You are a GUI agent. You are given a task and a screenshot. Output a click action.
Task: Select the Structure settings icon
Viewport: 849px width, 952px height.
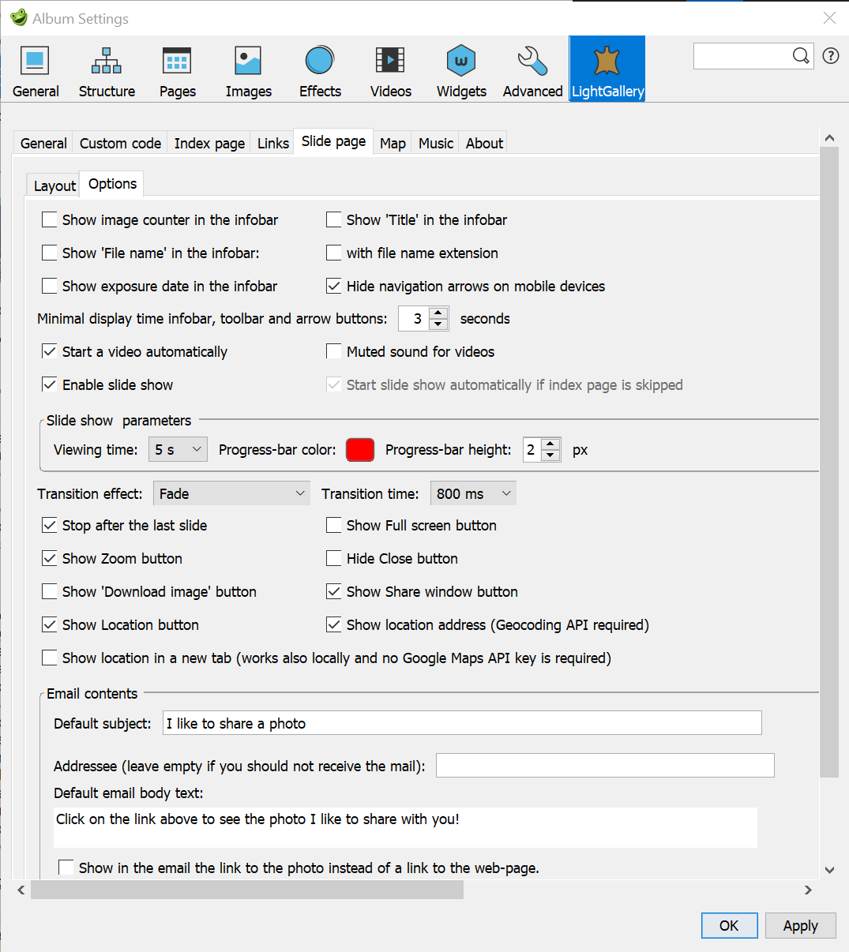click(x=106, y=69)
